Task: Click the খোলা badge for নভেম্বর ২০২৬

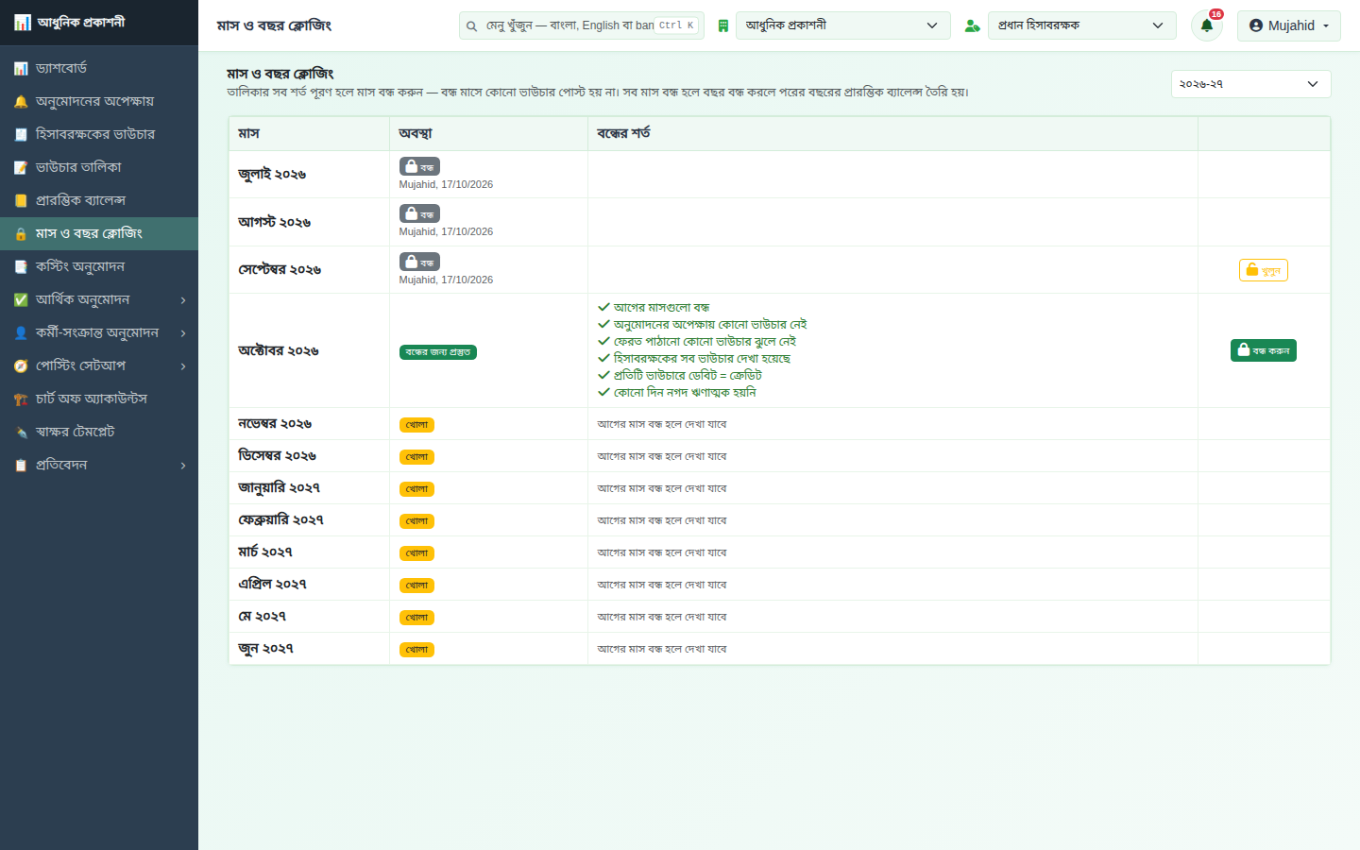Action: click(416, 425)
